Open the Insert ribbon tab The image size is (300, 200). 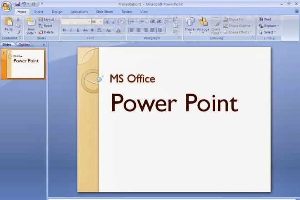tap(39, 12)
